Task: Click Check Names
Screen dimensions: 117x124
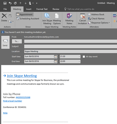Action: click(x=96, y=19)
